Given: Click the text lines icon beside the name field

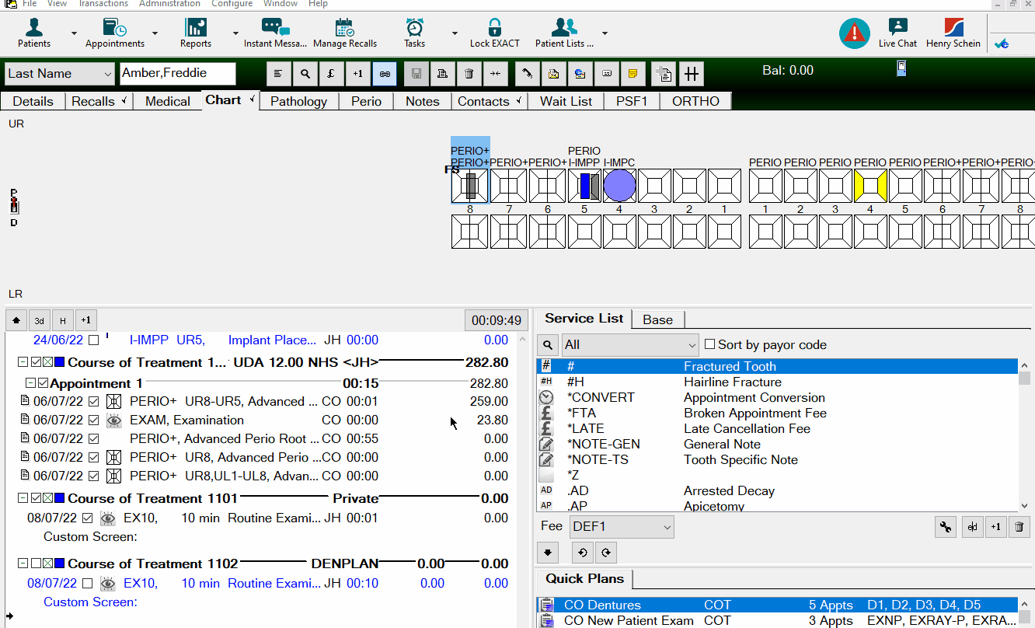Looking at the screenshot, I should (x=279, y=74).
